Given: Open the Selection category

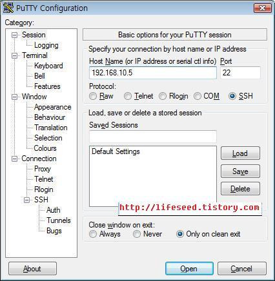Looking at the screenshot, I should click(x=48, y=138).
